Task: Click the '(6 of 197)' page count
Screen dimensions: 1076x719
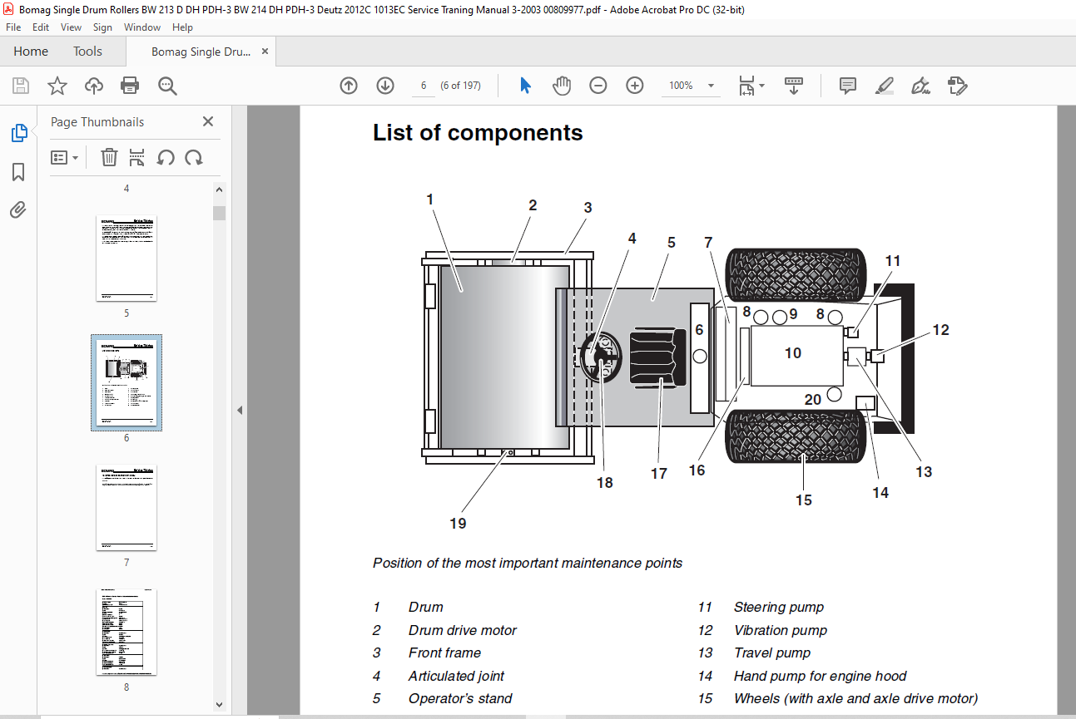Action: (460, 86)
